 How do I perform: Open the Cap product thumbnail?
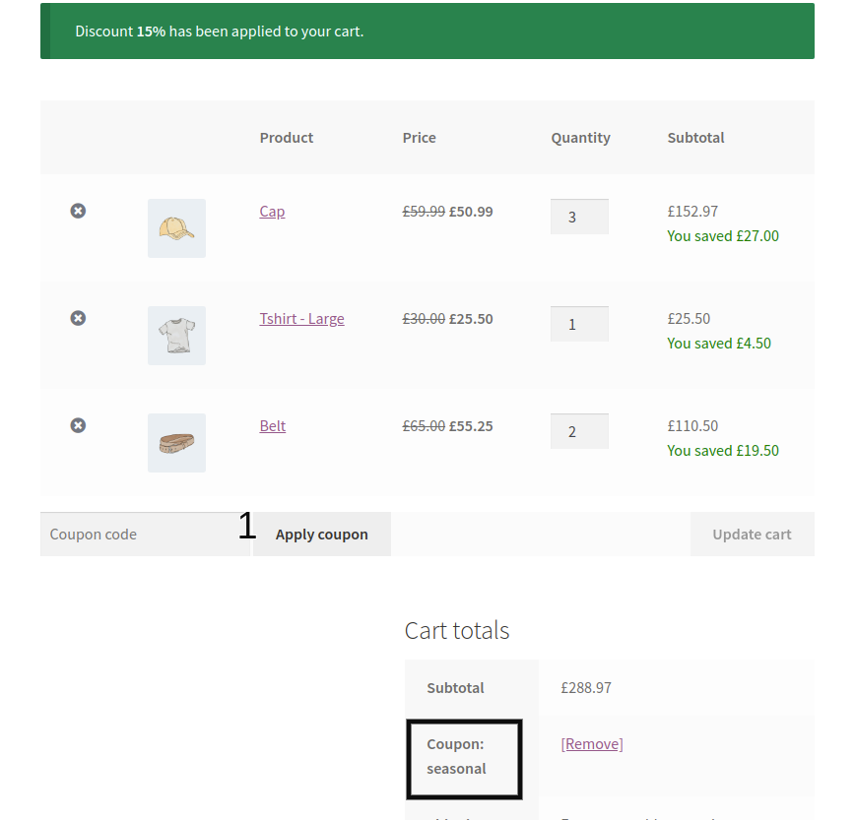(176, 228)
